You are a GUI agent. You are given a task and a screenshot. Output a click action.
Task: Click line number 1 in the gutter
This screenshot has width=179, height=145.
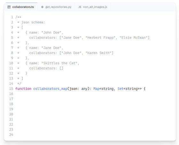(x=12, y=17)
